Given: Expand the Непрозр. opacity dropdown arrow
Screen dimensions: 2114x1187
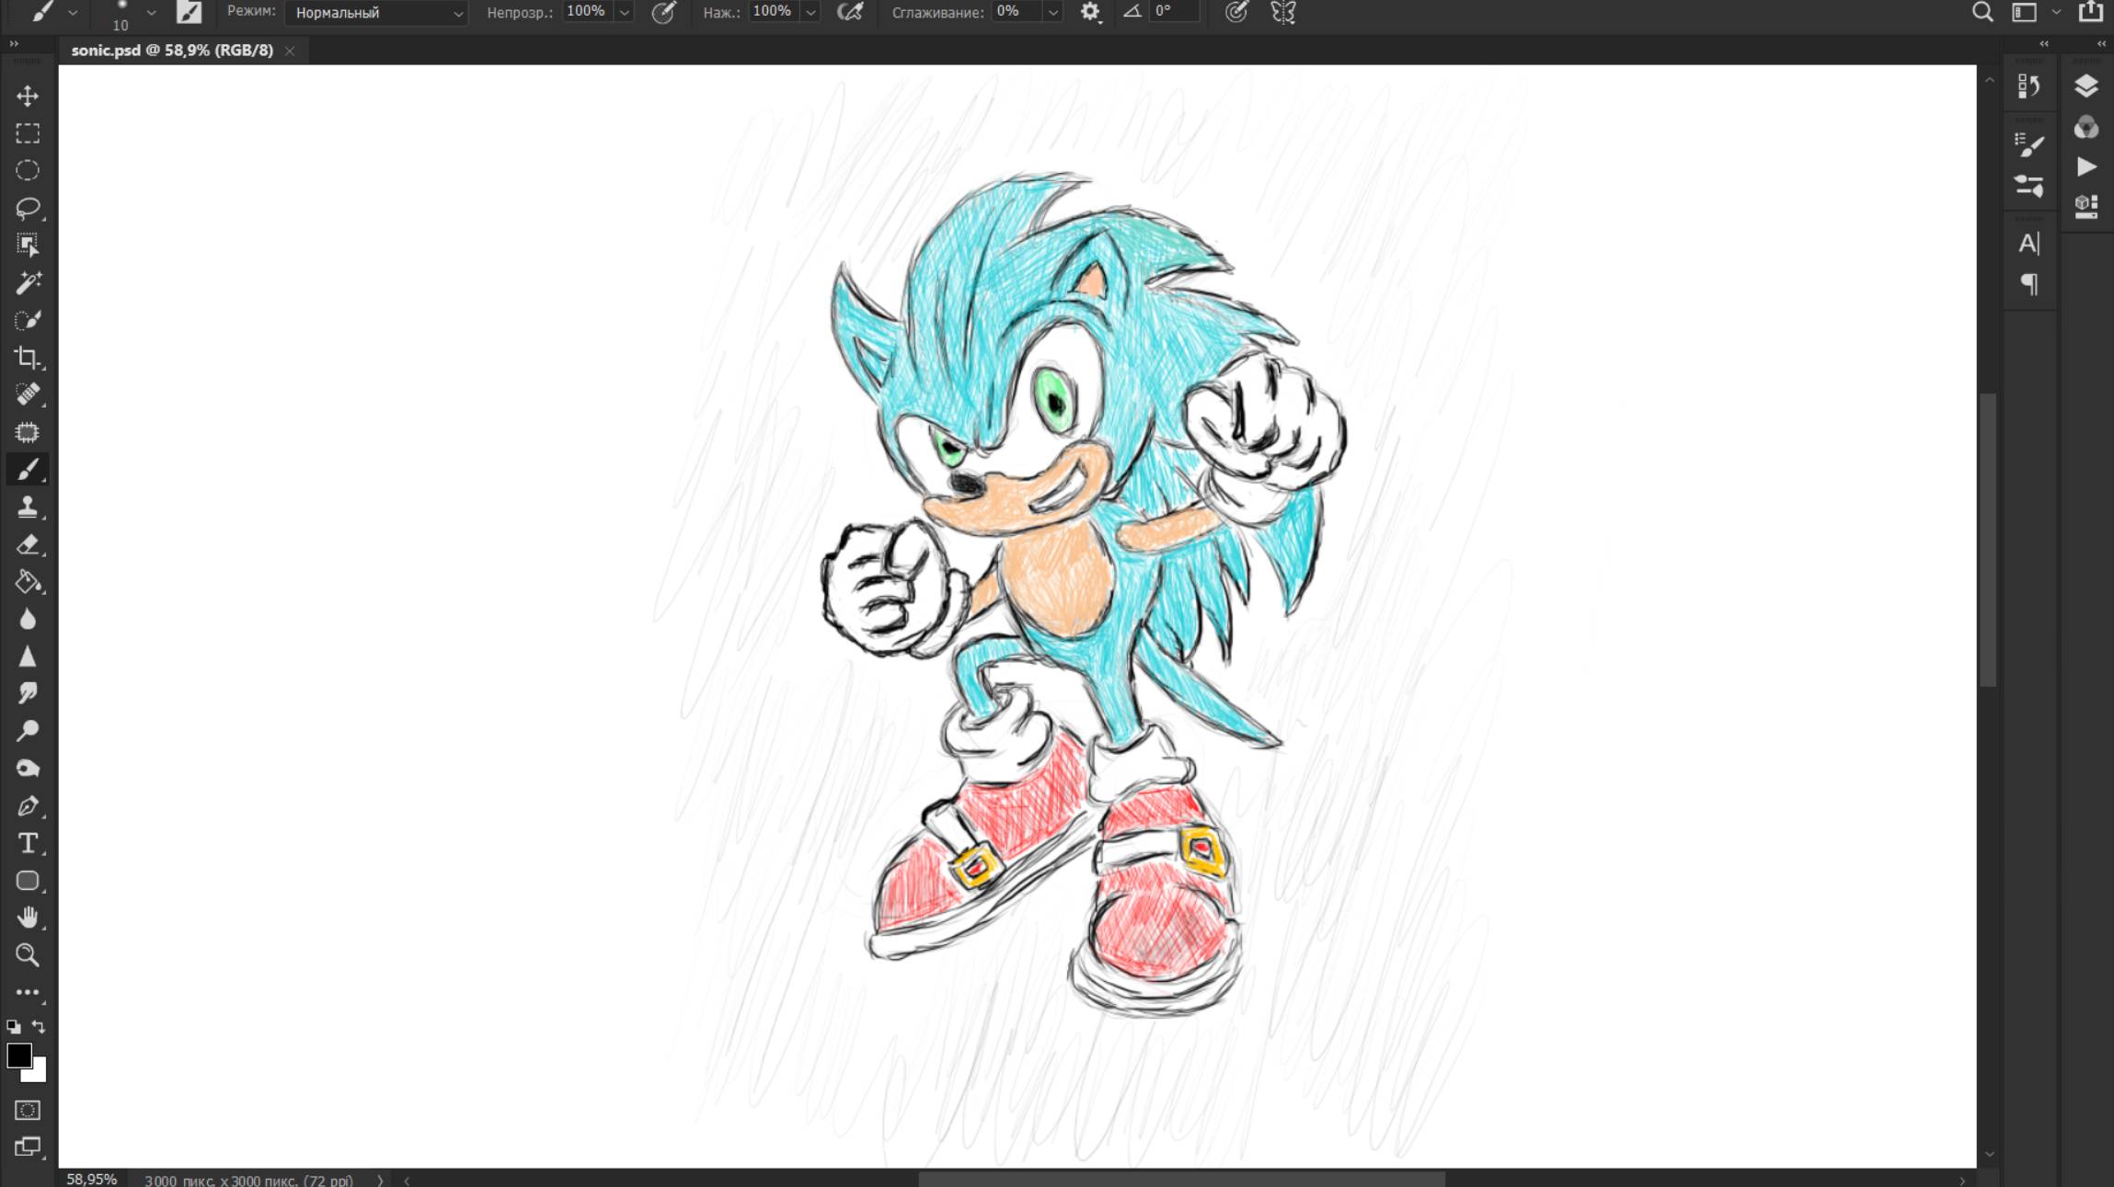Looking at the screenshot, I should [x=625, y=13].
